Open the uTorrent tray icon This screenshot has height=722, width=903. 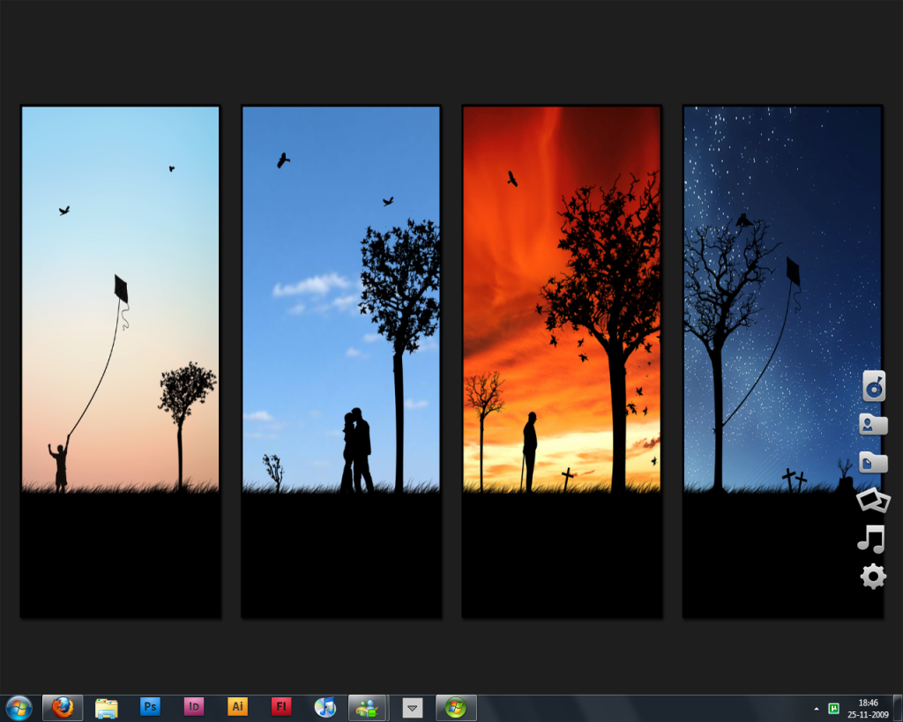tap(833, 708)
